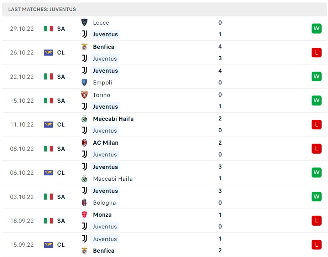Viewport: 328px width, 257px height.
Task: Select the Juventus logo next to Empoli match
Action: [85, 71]
